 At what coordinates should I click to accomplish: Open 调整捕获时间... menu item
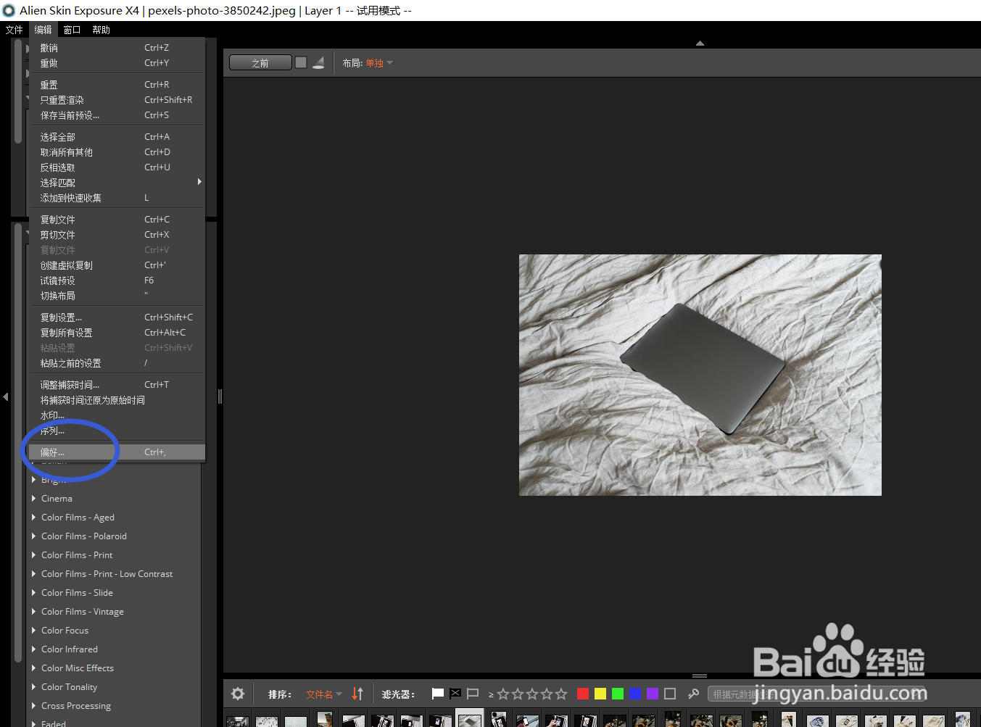pyautogui.click(x=117, y=385)
